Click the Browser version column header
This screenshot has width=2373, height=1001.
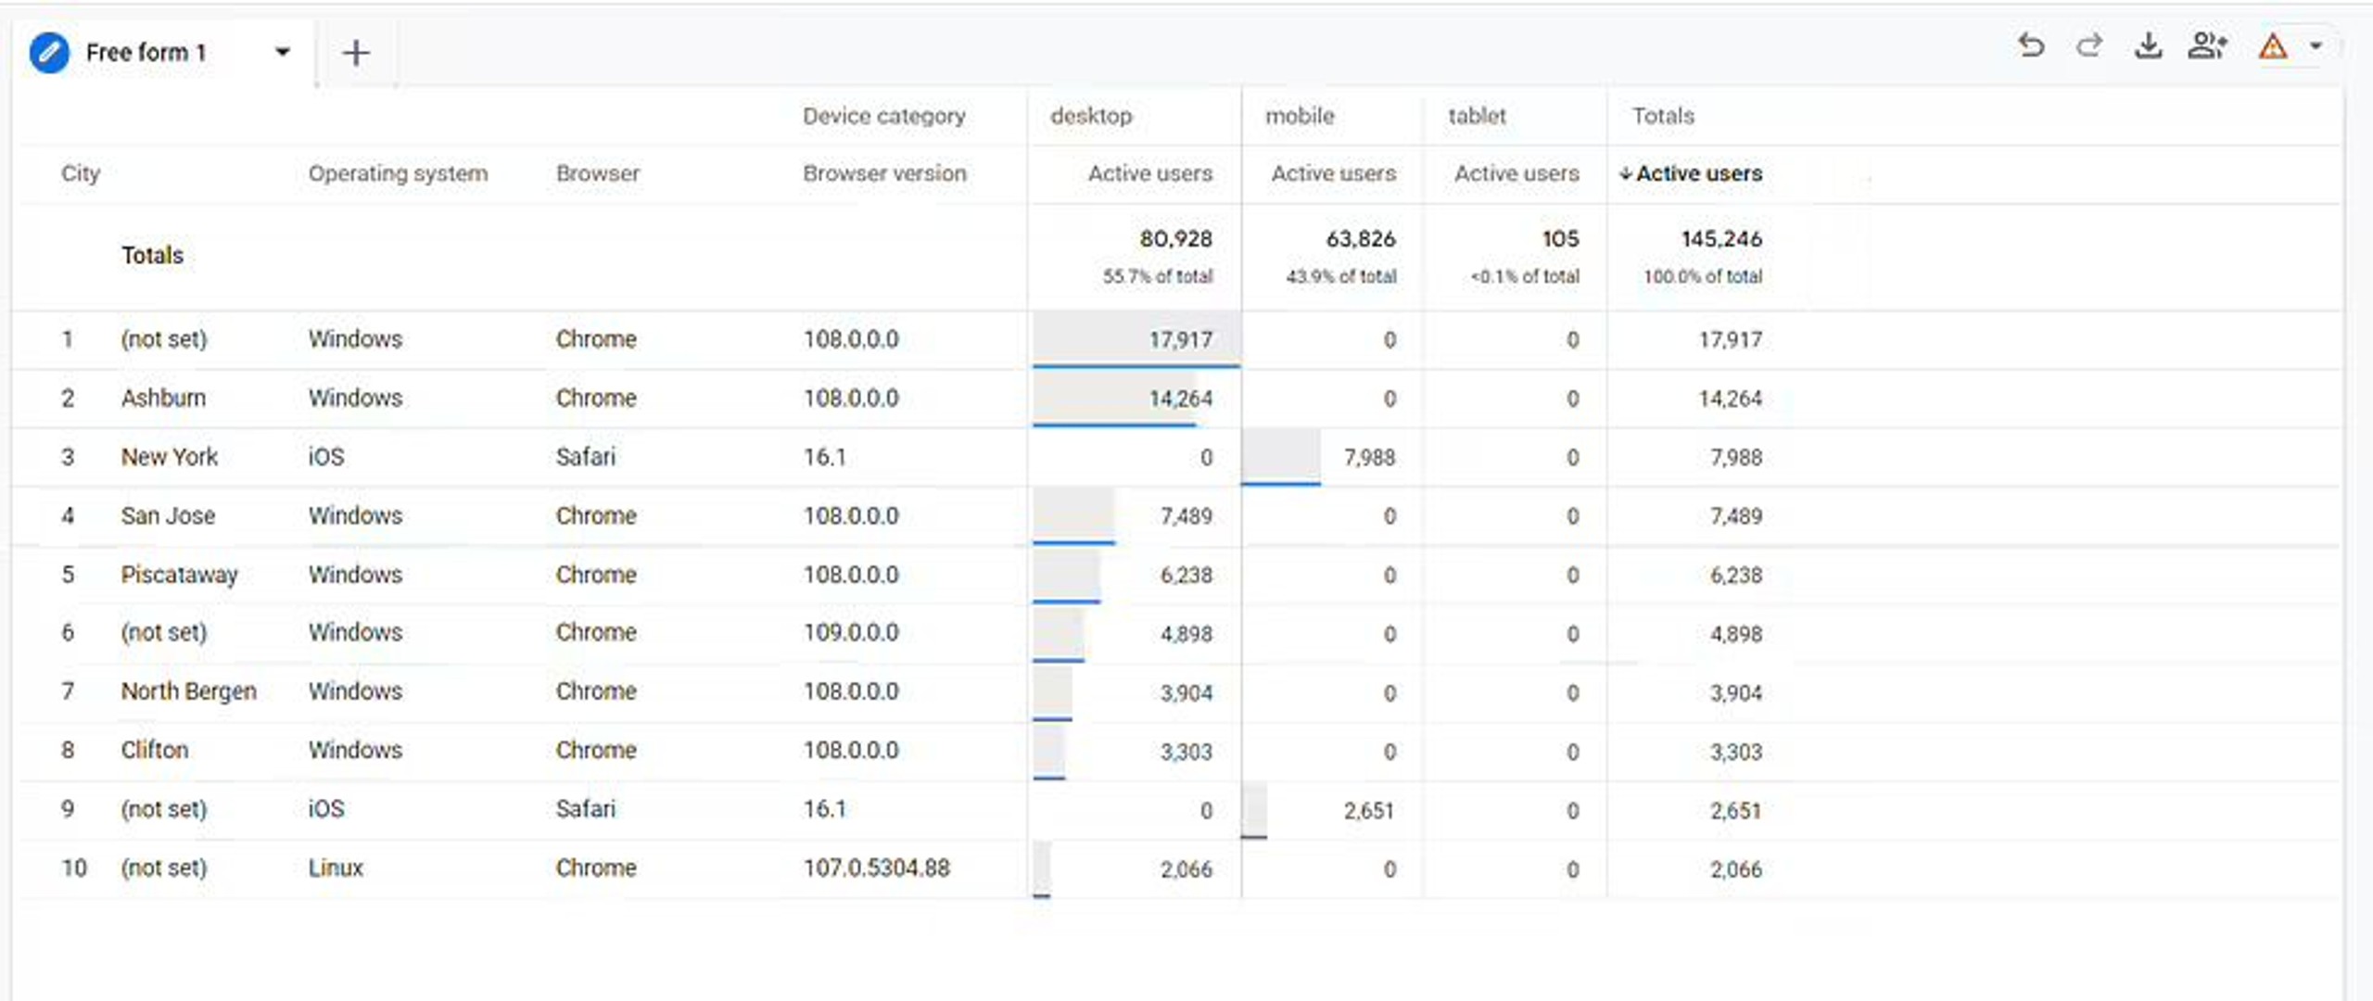coord(884,173)
